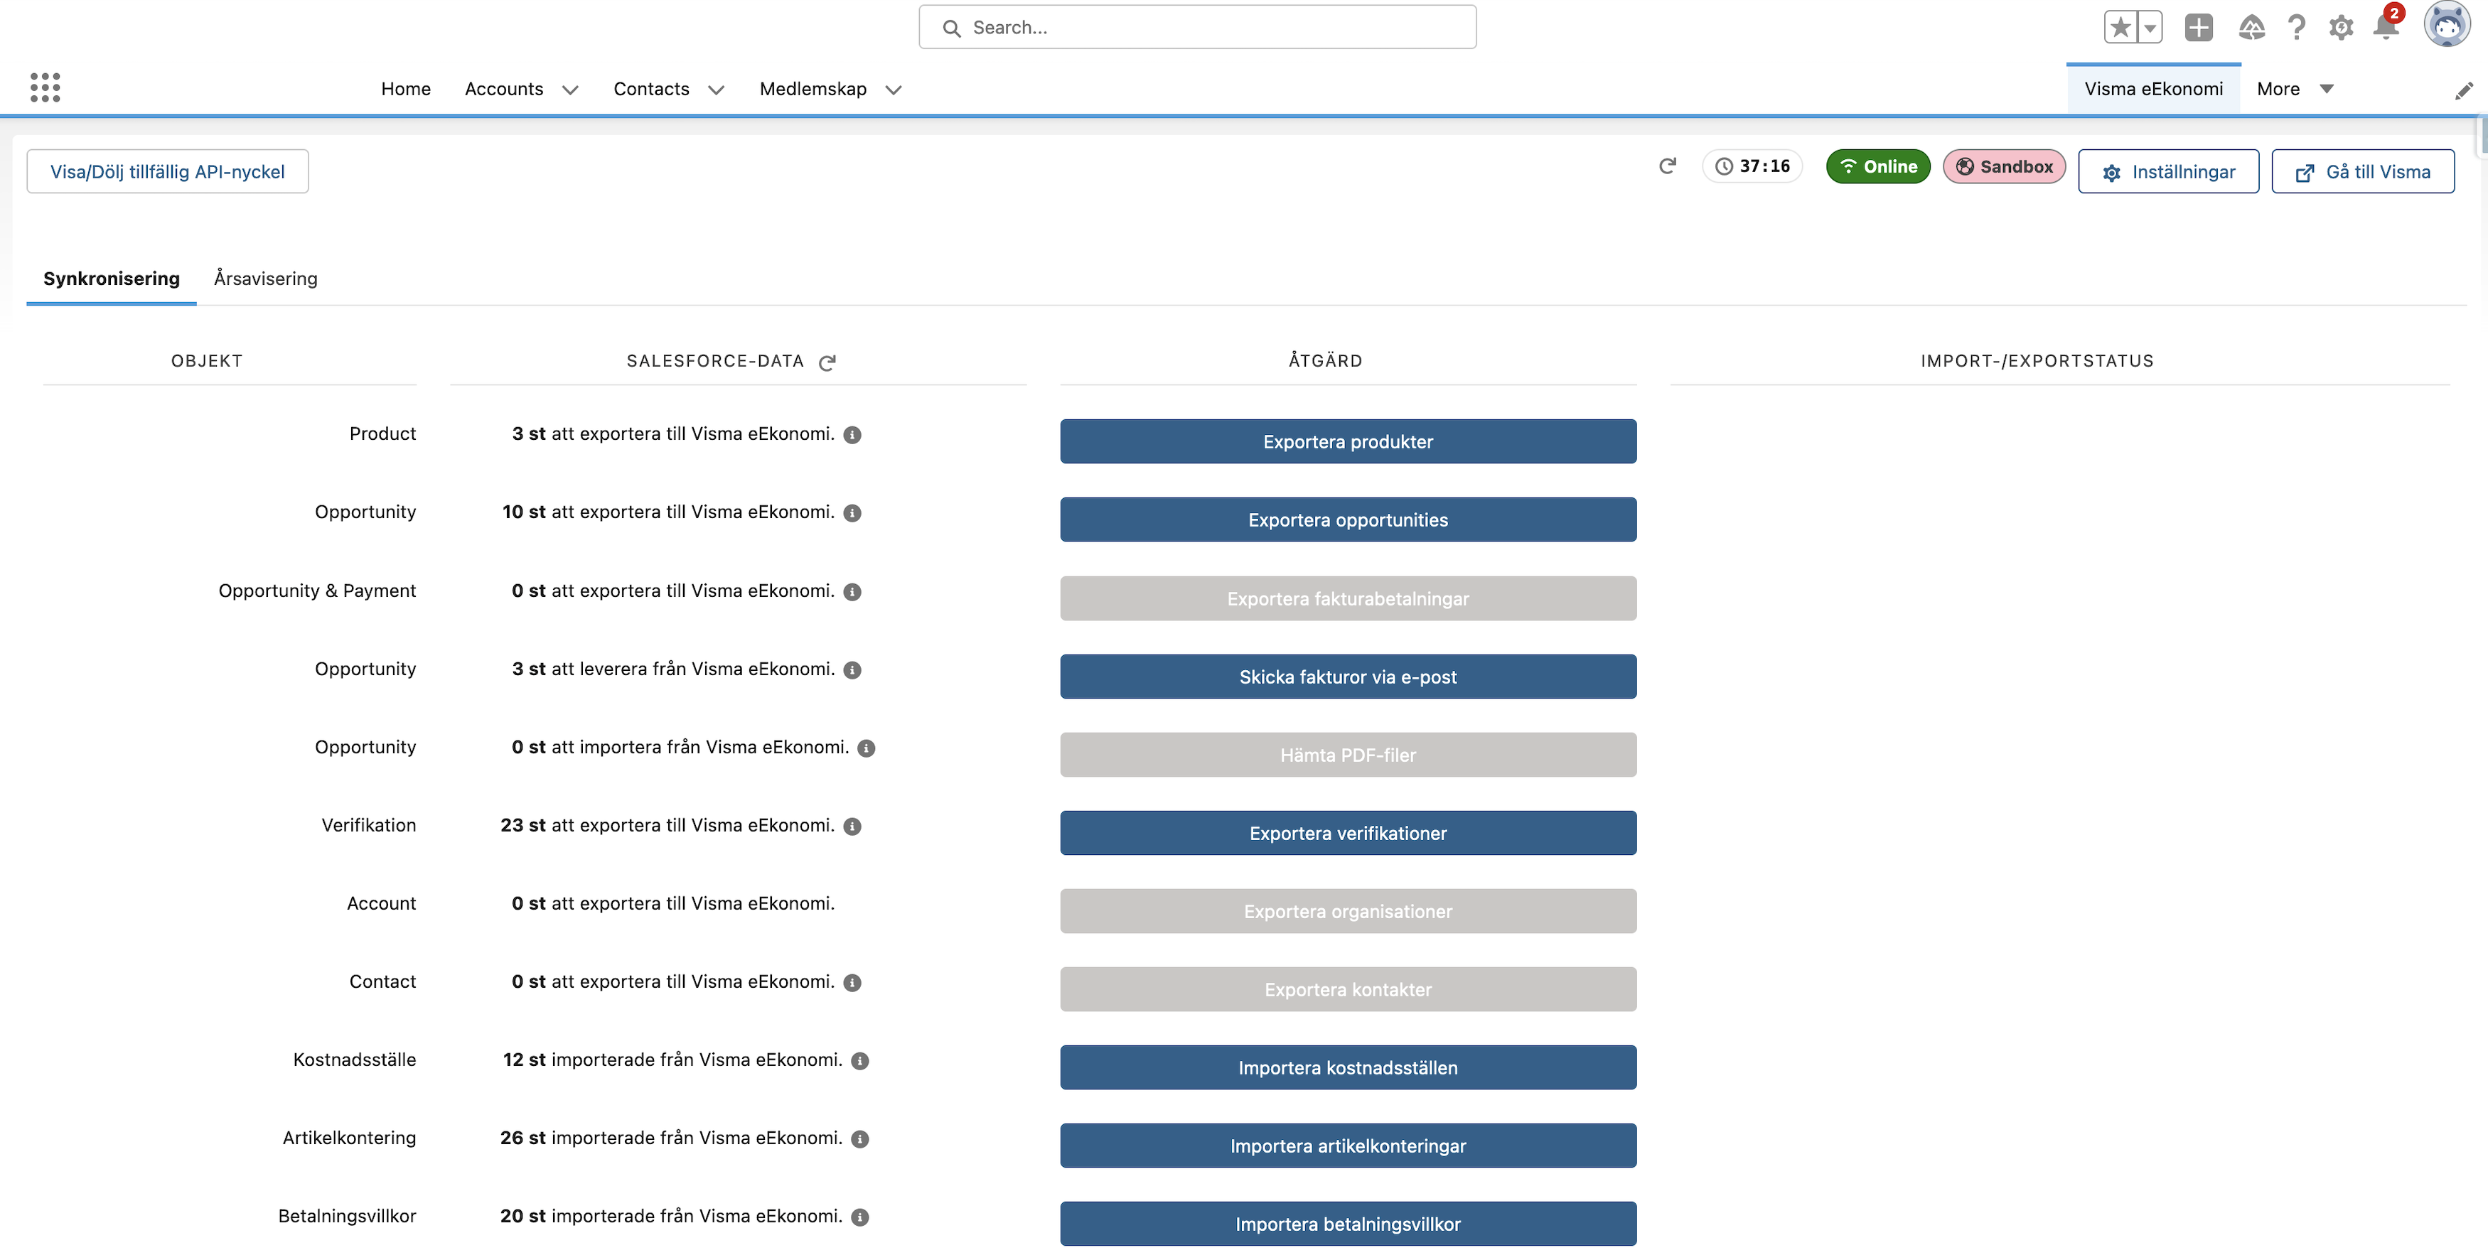Screen dimensions: 2488x1255
Task: Expand the Contacts menu chevron
Action: coord(716,90)
